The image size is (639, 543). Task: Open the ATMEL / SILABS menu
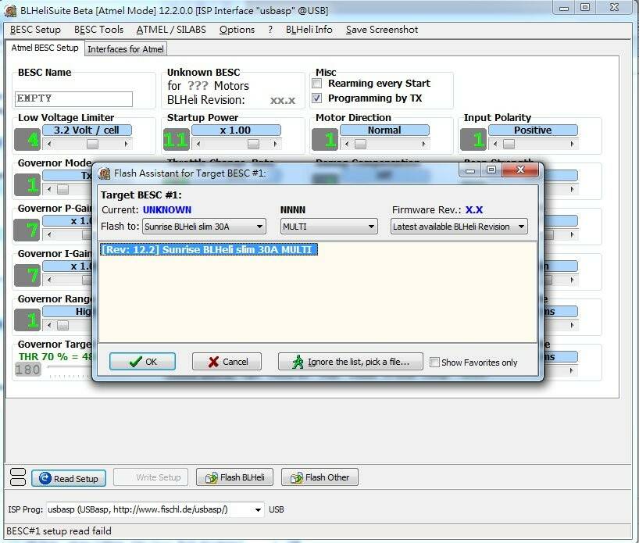pos(171,30)
